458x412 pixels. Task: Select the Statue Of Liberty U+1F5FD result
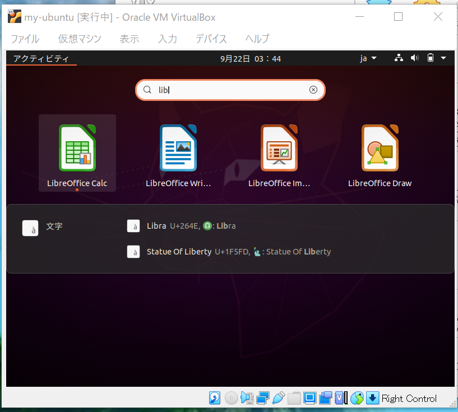click(x=228, y=252)
